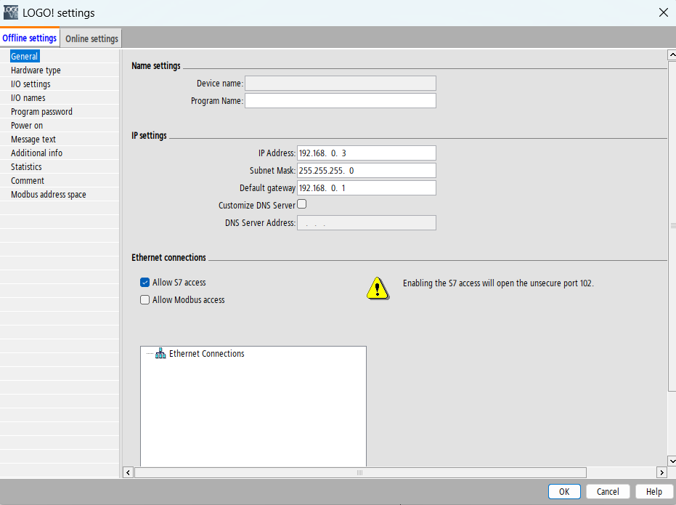Switch to the Online settings tab
Image resolution: width=676 pixels, height=505 pixels.
click(x=91, y=39)
